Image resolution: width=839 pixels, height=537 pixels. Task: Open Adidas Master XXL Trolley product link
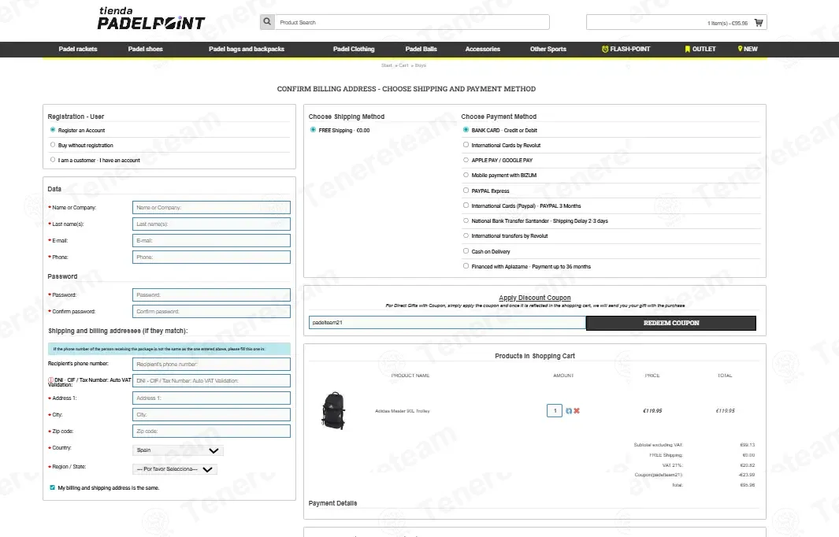click(x=403, y=411)
